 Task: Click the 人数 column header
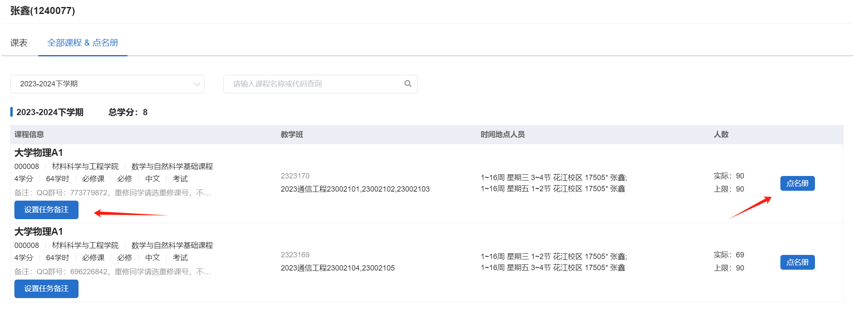721,134
